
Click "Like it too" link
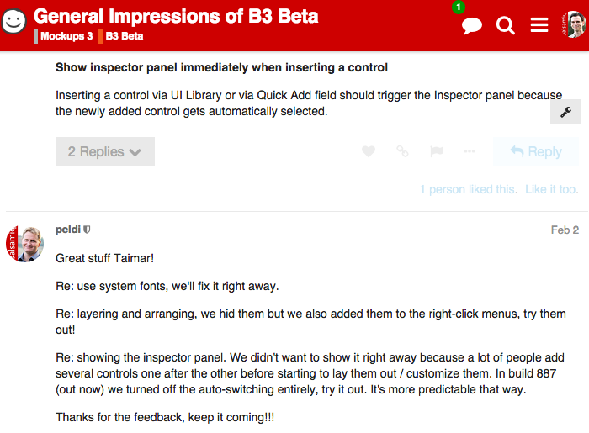point(552,189)
